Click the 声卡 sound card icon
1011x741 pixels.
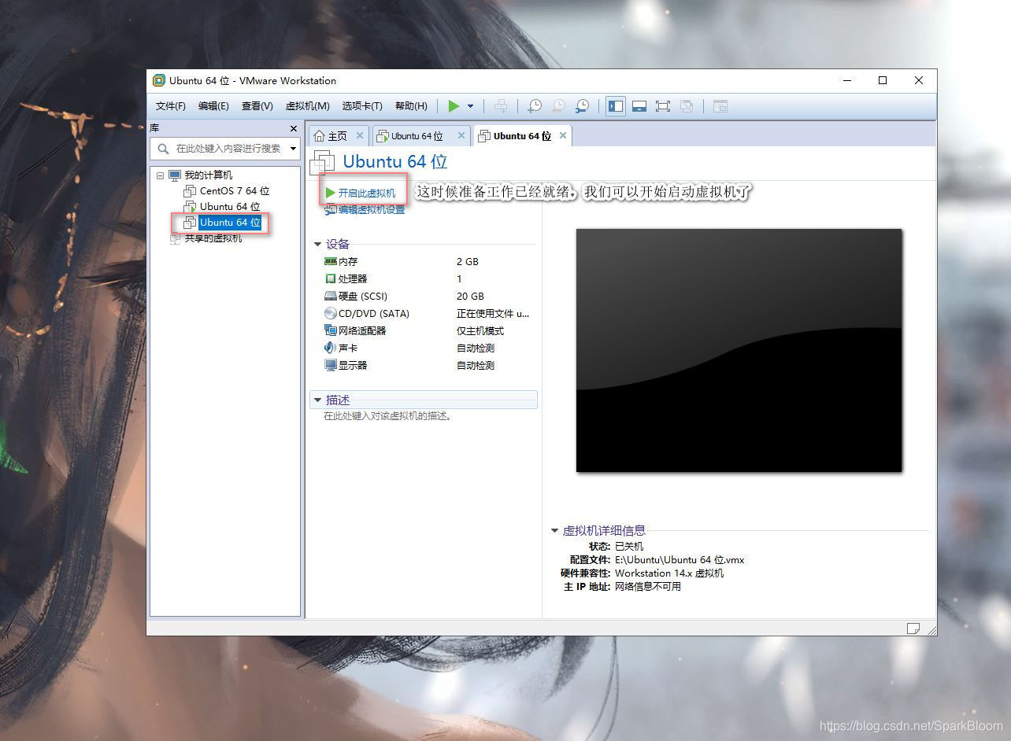(x=331, y=348)
